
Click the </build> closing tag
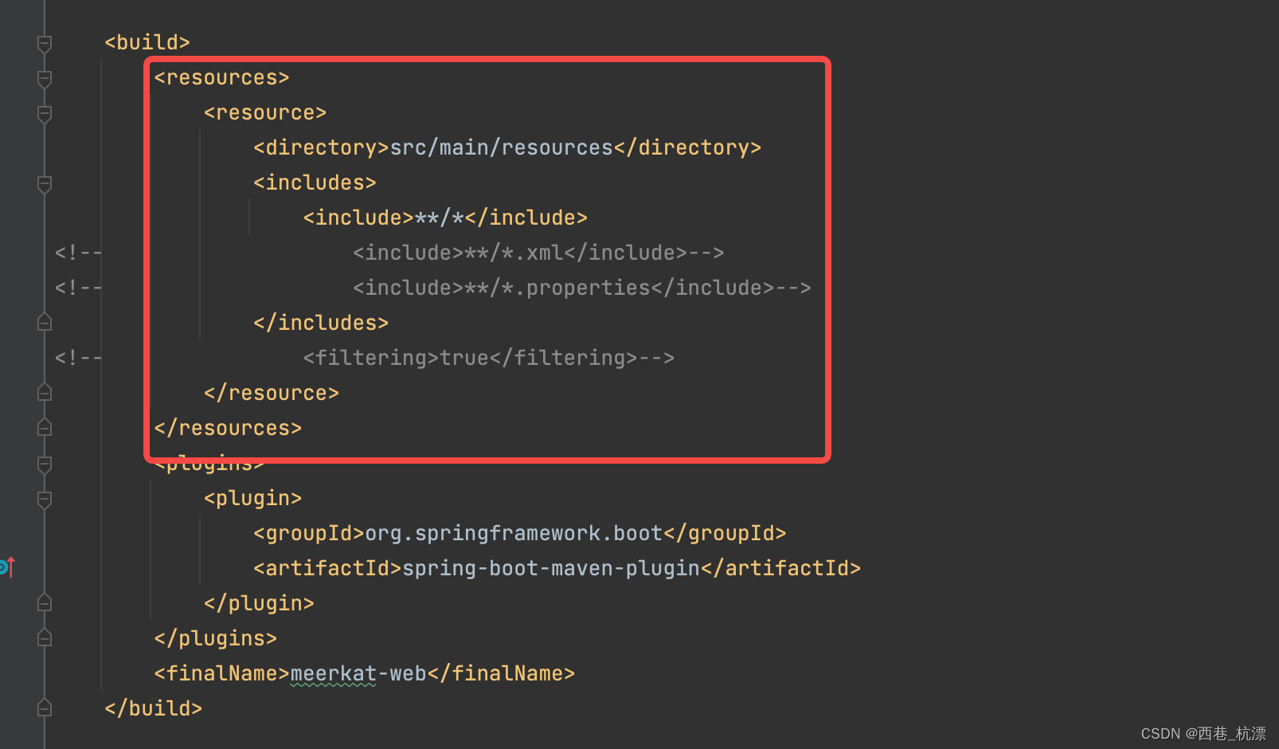(153, 708)
